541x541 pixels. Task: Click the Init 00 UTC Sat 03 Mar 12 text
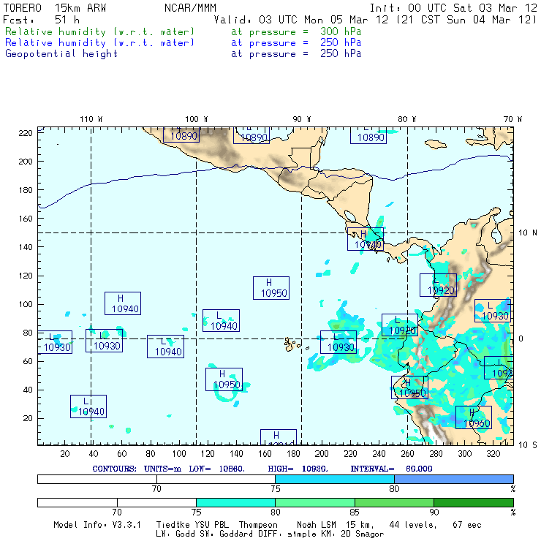click(453, 8)
